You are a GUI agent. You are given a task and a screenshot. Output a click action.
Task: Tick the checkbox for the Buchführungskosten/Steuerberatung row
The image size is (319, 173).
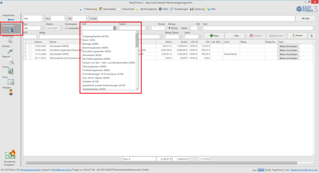[30, 50]
